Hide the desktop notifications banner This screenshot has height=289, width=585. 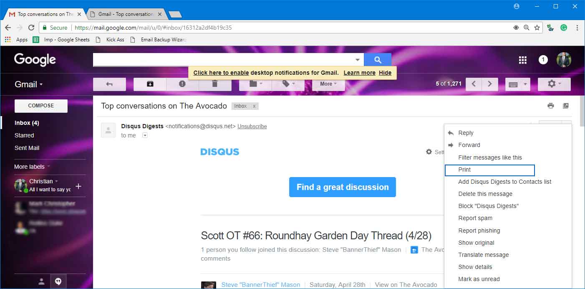click(385, 73)
